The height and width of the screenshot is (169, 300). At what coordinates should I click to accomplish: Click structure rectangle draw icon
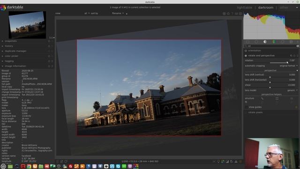pos(277,99)
